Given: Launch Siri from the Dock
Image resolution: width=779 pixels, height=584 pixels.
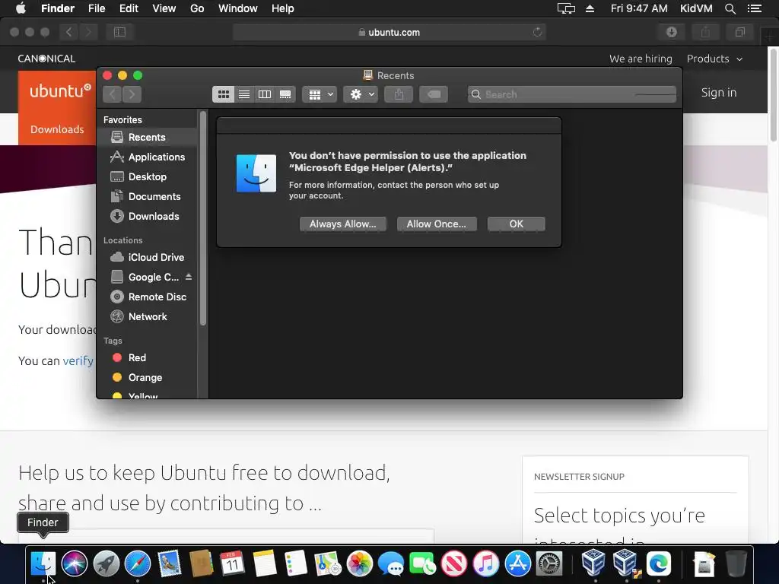Looking at the screenshot, I should [x=75, y=563].
